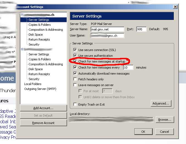Image resolution: width=186 pixels, height=144 pixels.
Task: Click the Advanced... button
Action: click(x=161, y=103)
